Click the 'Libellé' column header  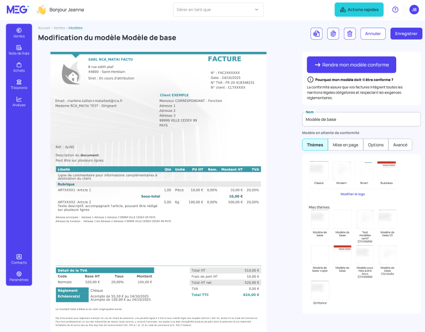pyautogui.click(x=64, y=169)
